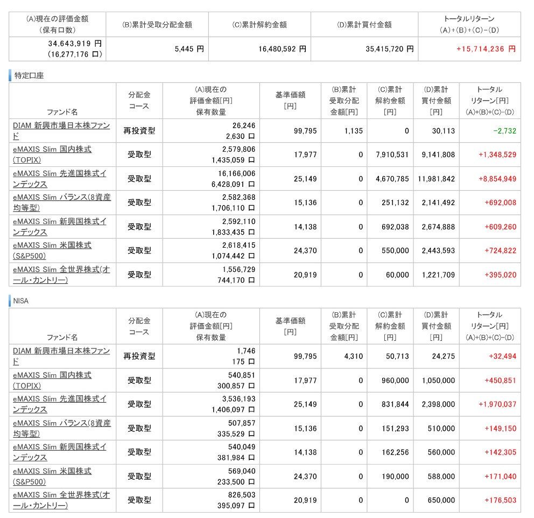Click the NISA section heading

coord(21,301)
